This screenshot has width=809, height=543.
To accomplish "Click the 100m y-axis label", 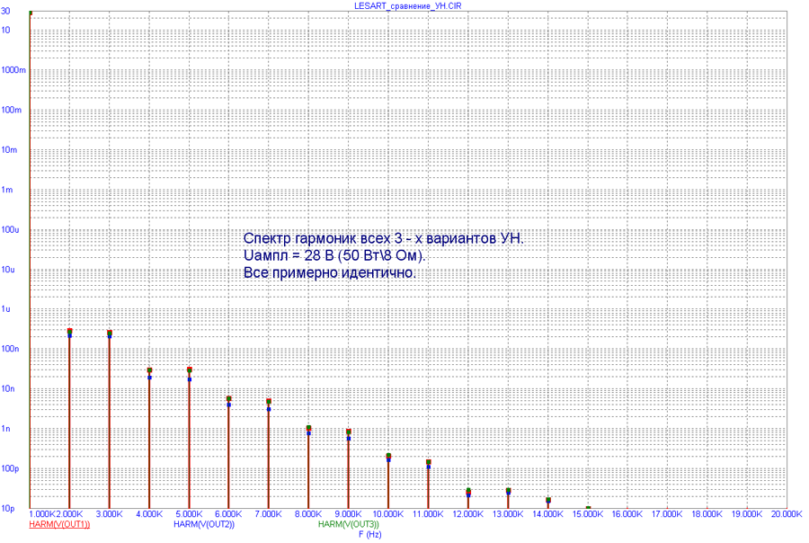I will point(12,110).
